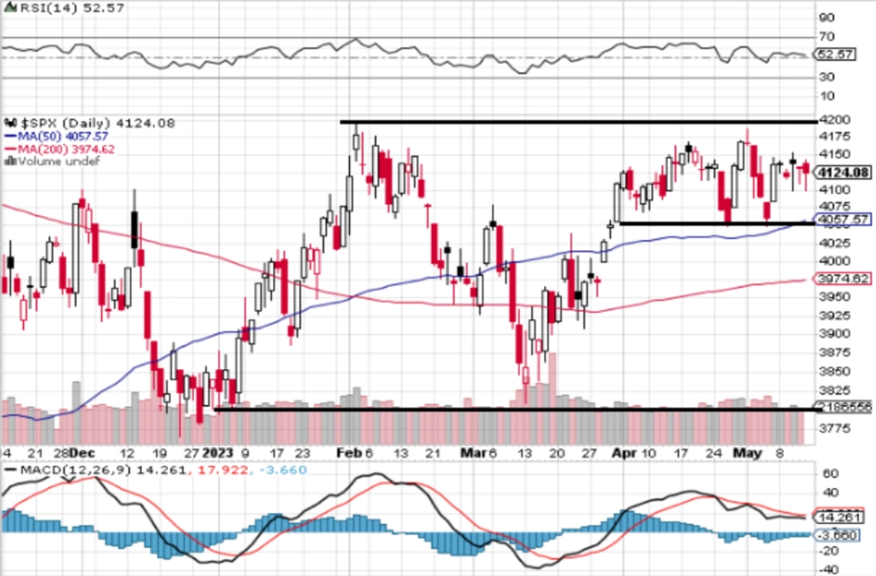Click the MACD 14.261 value label
The height and width of the screenshot is (576, 876).
coord(839,517)
